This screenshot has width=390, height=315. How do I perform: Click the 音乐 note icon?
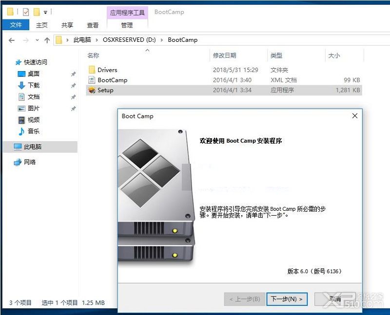click(x=21, y=131)
